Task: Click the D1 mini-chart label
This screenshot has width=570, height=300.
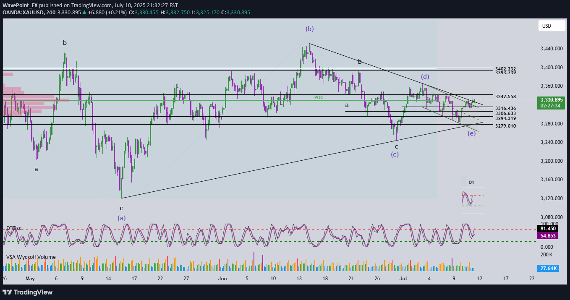Action: [471, 183]
